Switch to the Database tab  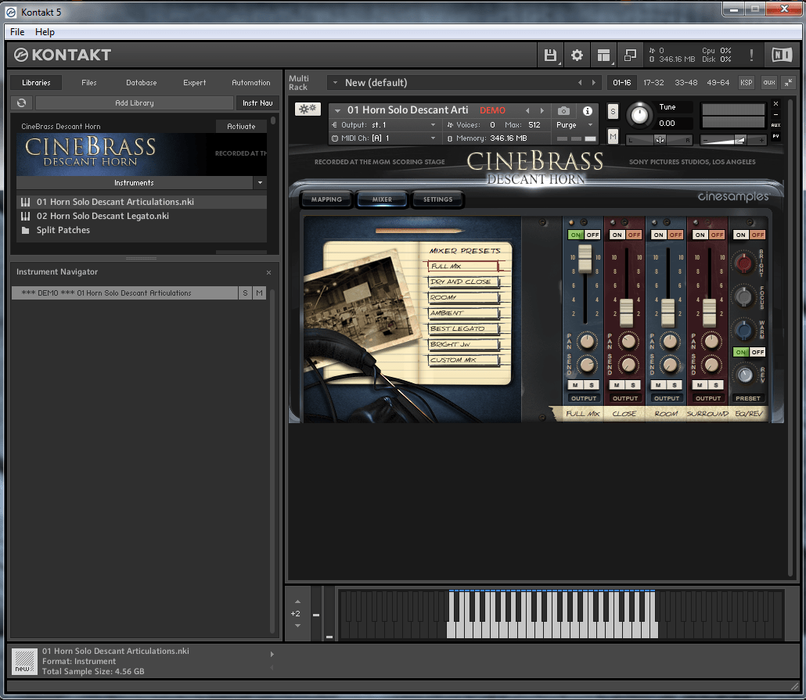pos(142,83)
